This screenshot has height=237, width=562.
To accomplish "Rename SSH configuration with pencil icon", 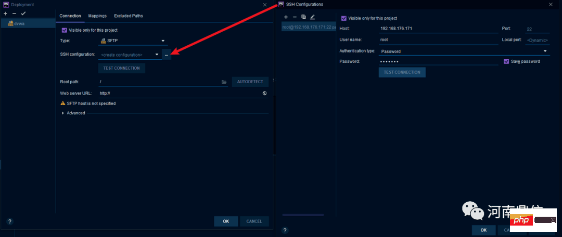I will 312,17.
